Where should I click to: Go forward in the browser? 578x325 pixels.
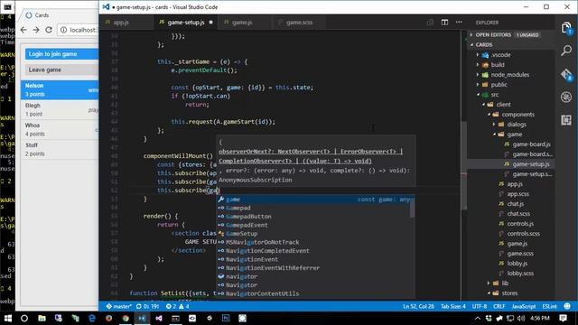coord(36,30)
